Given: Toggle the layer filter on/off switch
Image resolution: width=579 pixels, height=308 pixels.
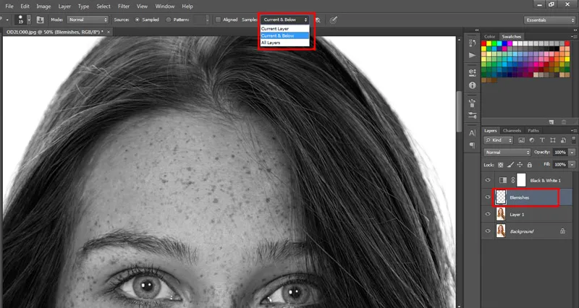Looking at the screenshot, I should pos(573,140).
